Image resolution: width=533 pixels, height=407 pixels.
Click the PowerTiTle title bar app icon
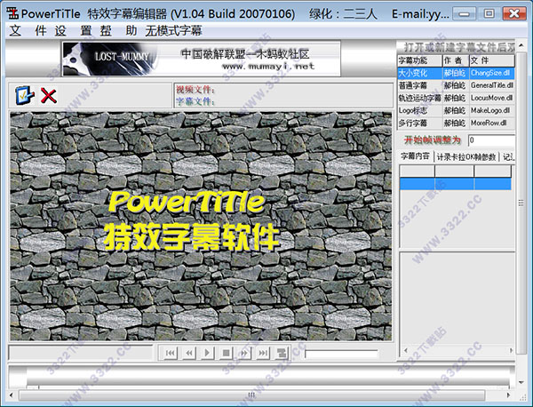(x=12, y=13)
